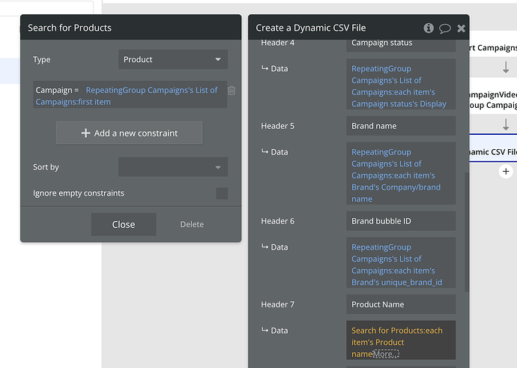Click the Delete link in search panel

click(192, 224)
